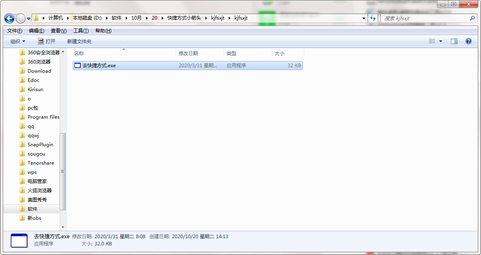Click the refresh button beside address bar
The image size is (481, 255).
[x=373, y=18]
